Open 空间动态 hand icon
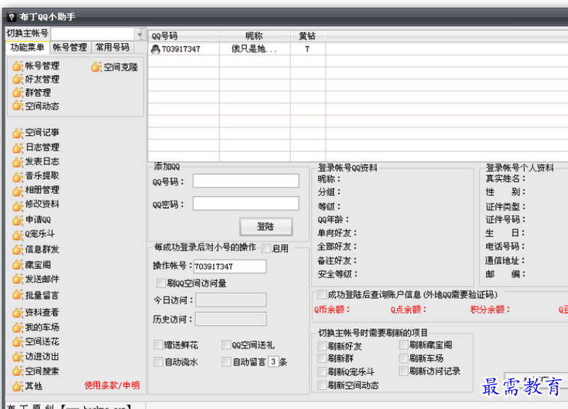Image resolution: width=568 pixels, height=409 pixels. [x=18, y=106]
